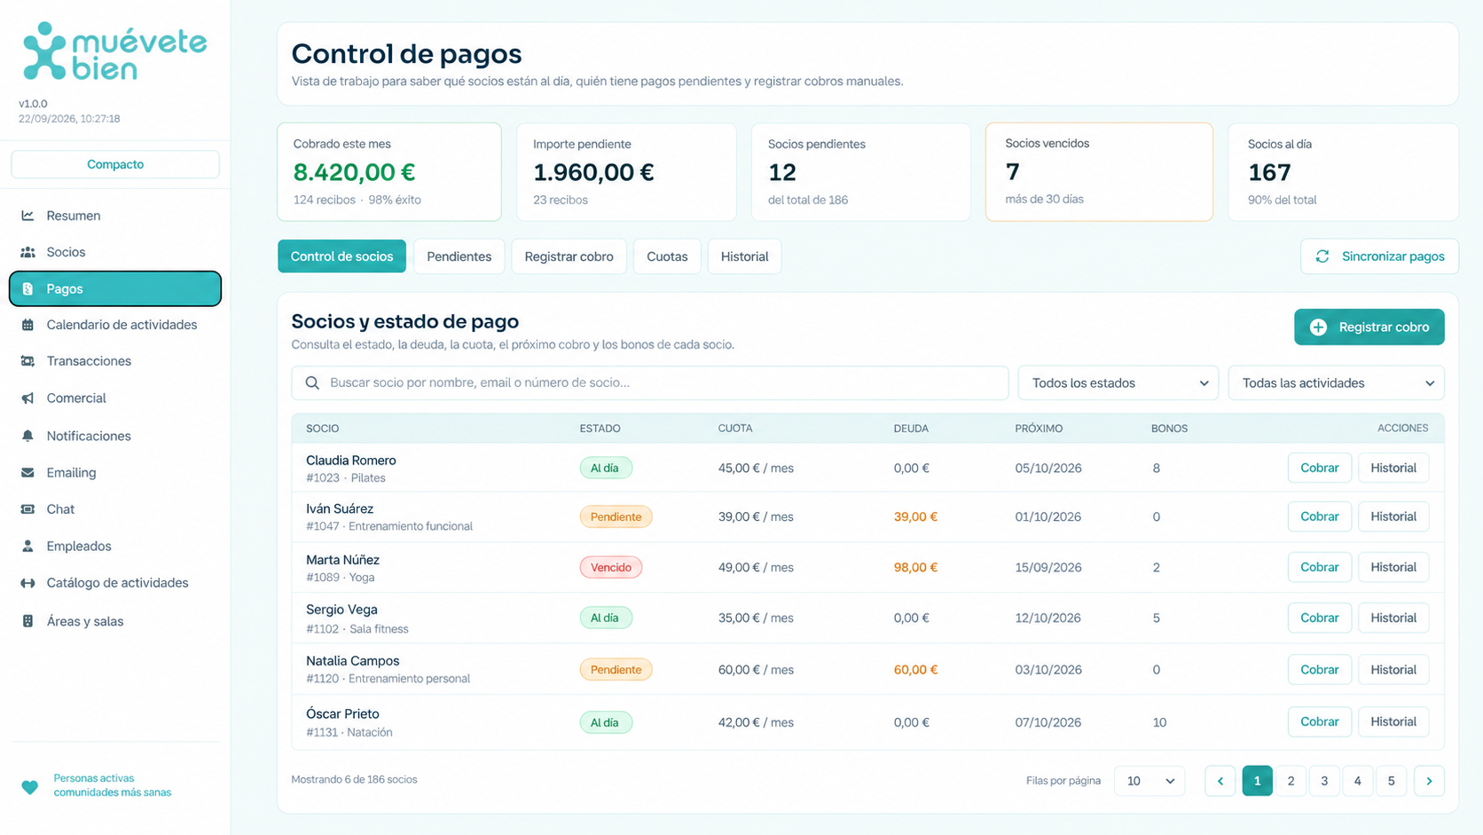Select the Control de socios tab

[341, 256]
